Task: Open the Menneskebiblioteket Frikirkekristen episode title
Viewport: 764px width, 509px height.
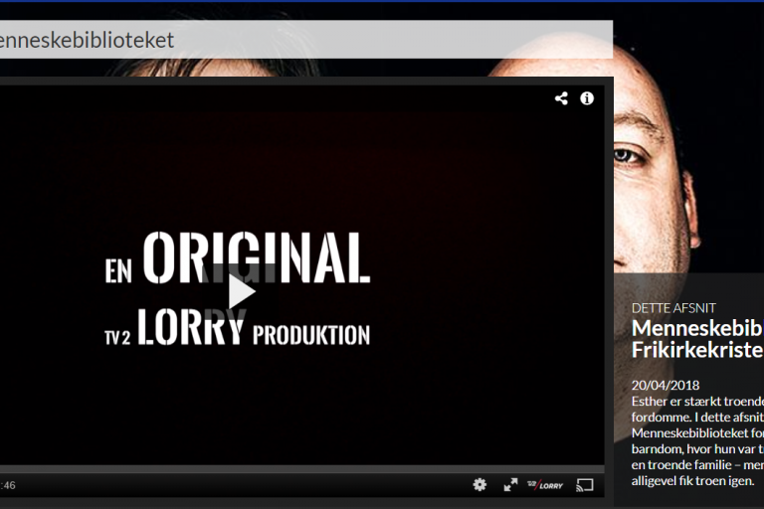Action: [x=696, y=339]
